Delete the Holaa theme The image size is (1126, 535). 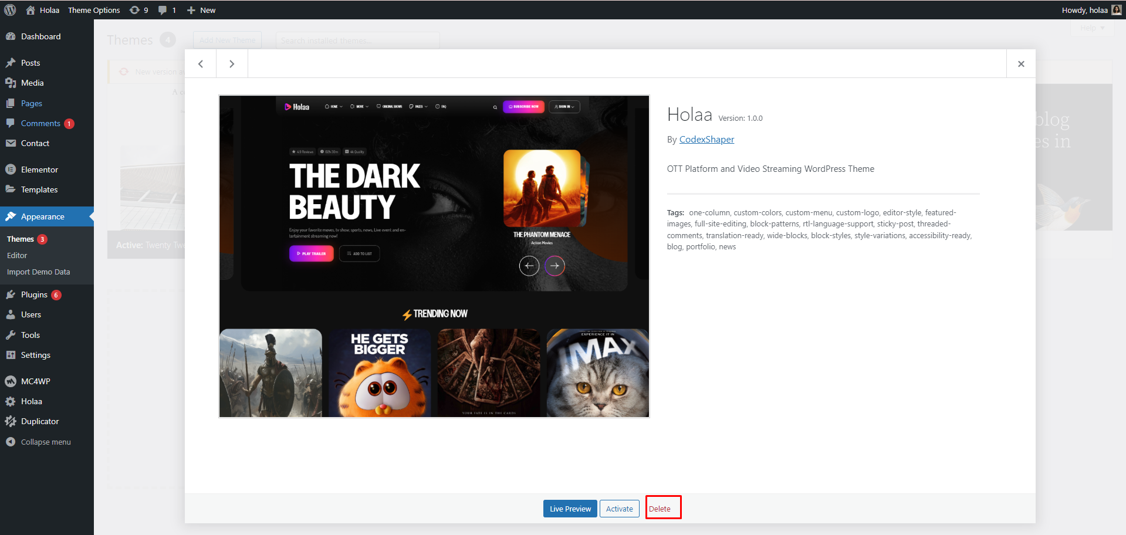tap(660, 509)
